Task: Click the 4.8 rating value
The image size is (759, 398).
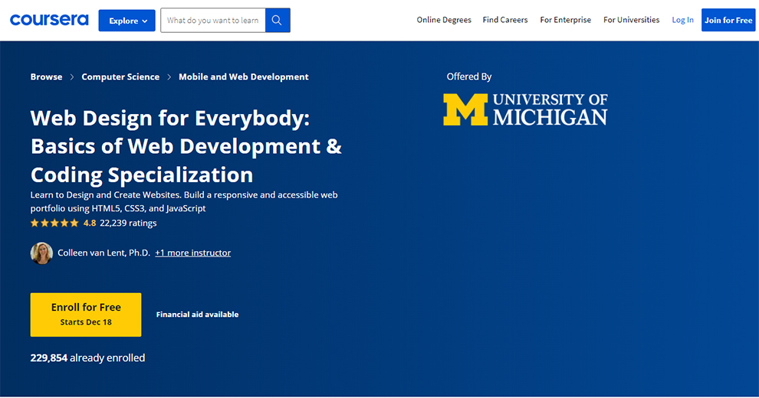Action: [90, 223]
